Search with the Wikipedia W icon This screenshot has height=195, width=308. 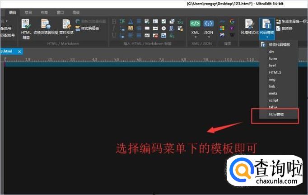[232, 35]
